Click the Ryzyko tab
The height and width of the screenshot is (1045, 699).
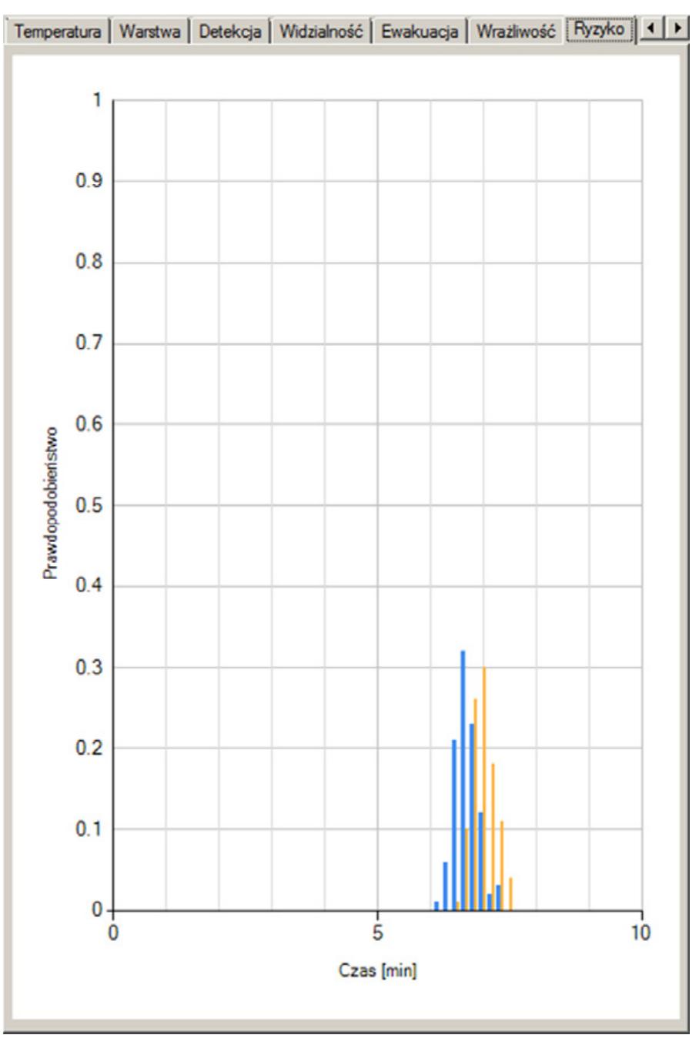[602, 30]
